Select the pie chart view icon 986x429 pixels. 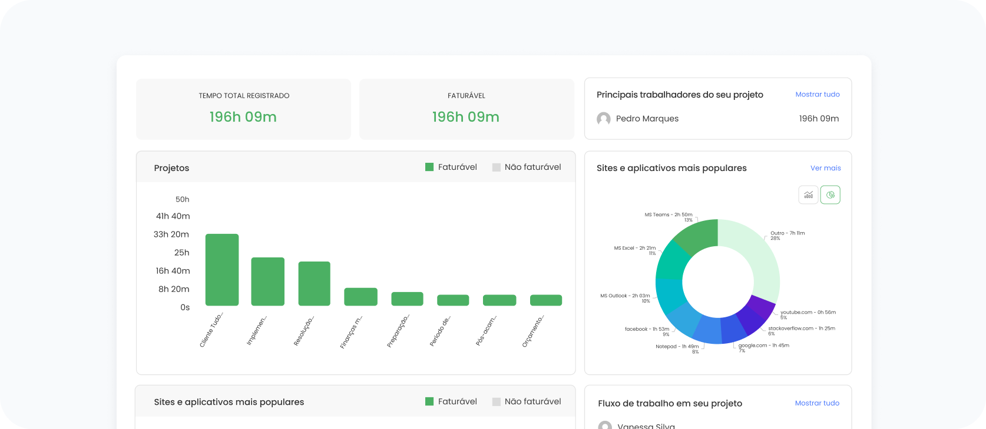tap(830, 195)
